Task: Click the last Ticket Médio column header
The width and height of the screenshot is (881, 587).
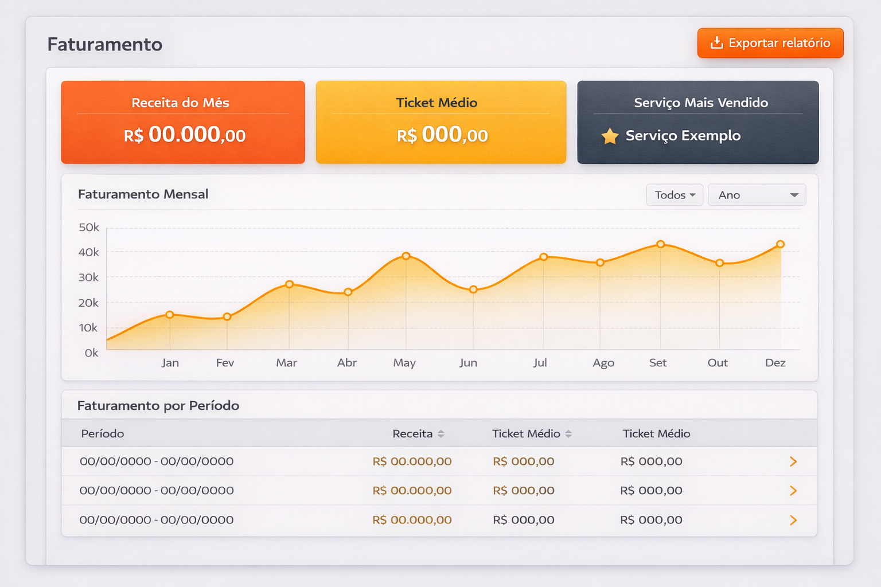Action: click(656, 434)
